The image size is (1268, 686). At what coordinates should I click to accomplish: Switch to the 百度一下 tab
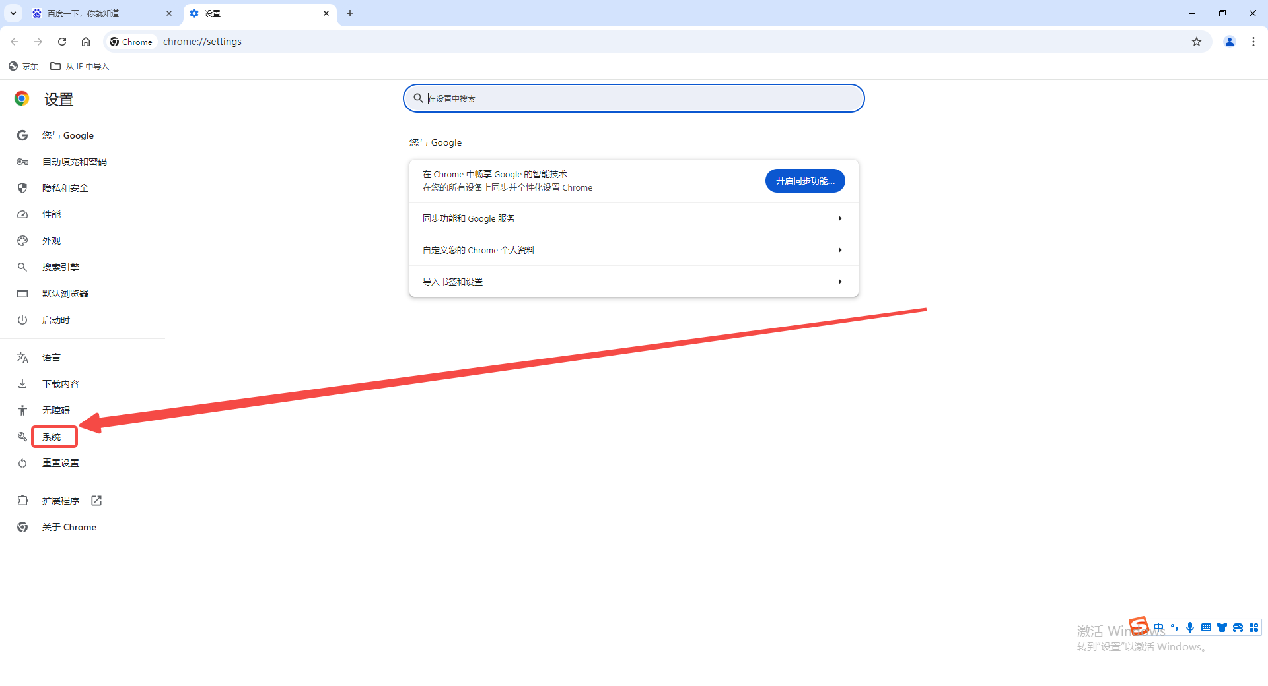pos(102,13)
